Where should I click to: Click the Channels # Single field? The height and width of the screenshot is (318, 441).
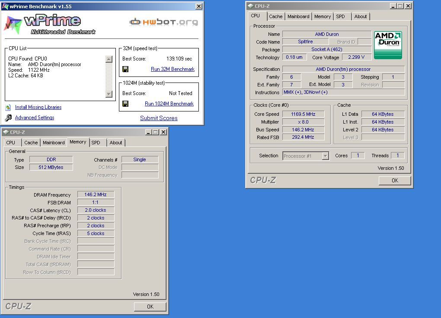(140, 159)
